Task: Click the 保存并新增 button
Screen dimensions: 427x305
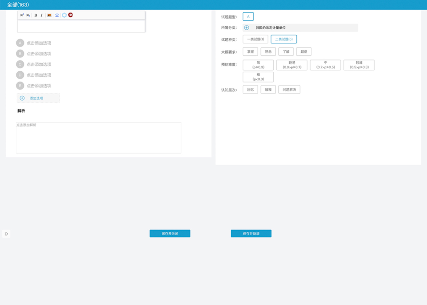Action: (x=251, y=233)
